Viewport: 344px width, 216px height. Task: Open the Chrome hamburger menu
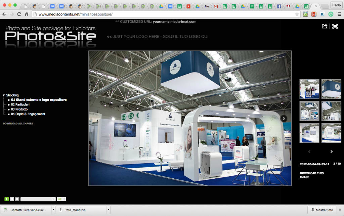point(339,14)
